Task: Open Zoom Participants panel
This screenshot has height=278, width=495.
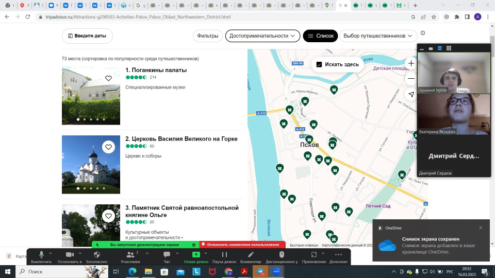Action: pyautogui.click(x=130, y=255)
